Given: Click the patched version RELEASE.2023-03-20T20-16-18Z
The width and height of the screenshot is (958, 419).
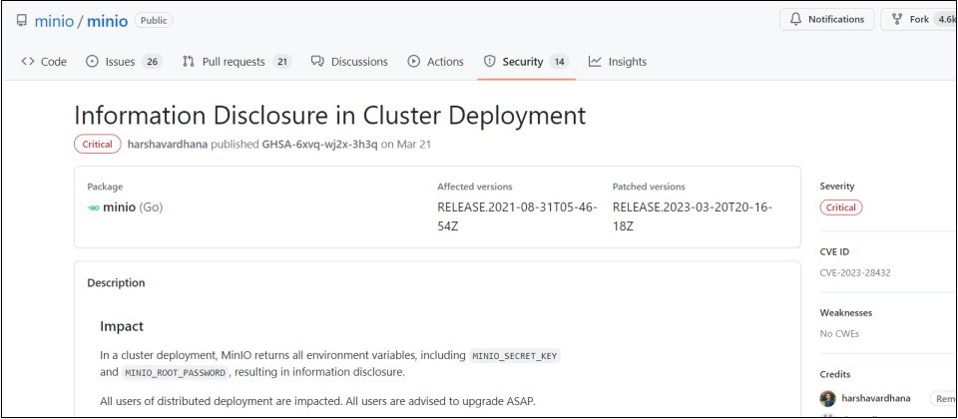Looking at the screenshot, I should [x=693, y=216].
